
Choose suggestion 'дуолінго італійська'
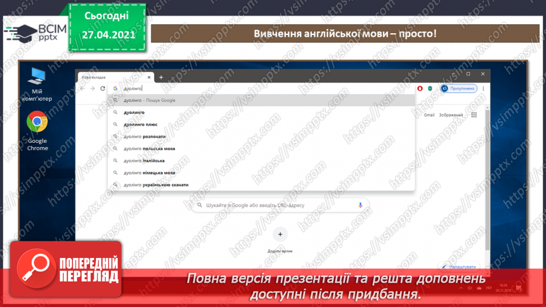[262, 161]
